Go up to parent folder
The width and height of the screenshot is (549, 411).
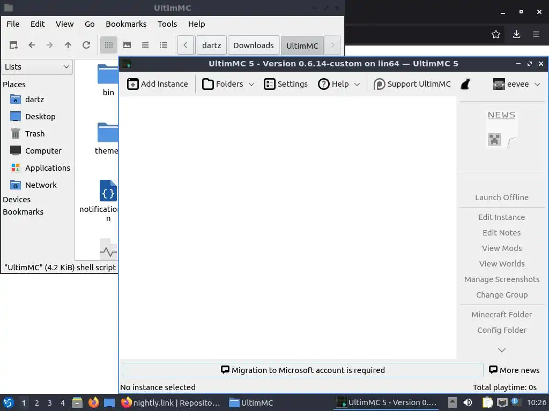(68, 45)
